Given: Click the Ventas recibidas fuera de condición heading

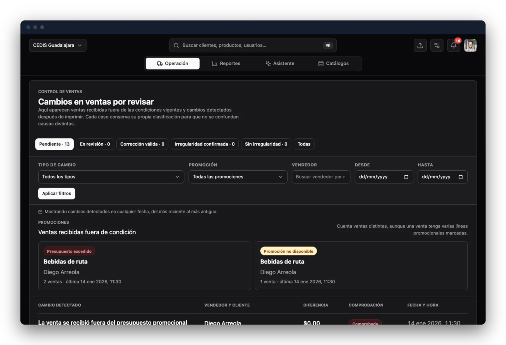Looking at the screenshot, I should click(87, 232).
